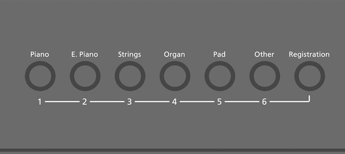Toggle the Registration button
This screenshot has height=154, width=345.
[309, 76]
